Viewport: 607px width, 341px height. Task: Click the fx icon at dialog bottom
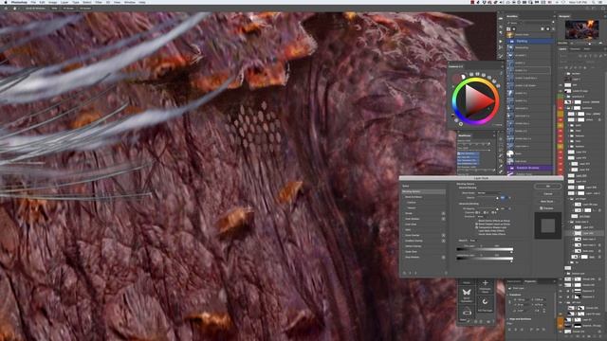tap(405, 273)
